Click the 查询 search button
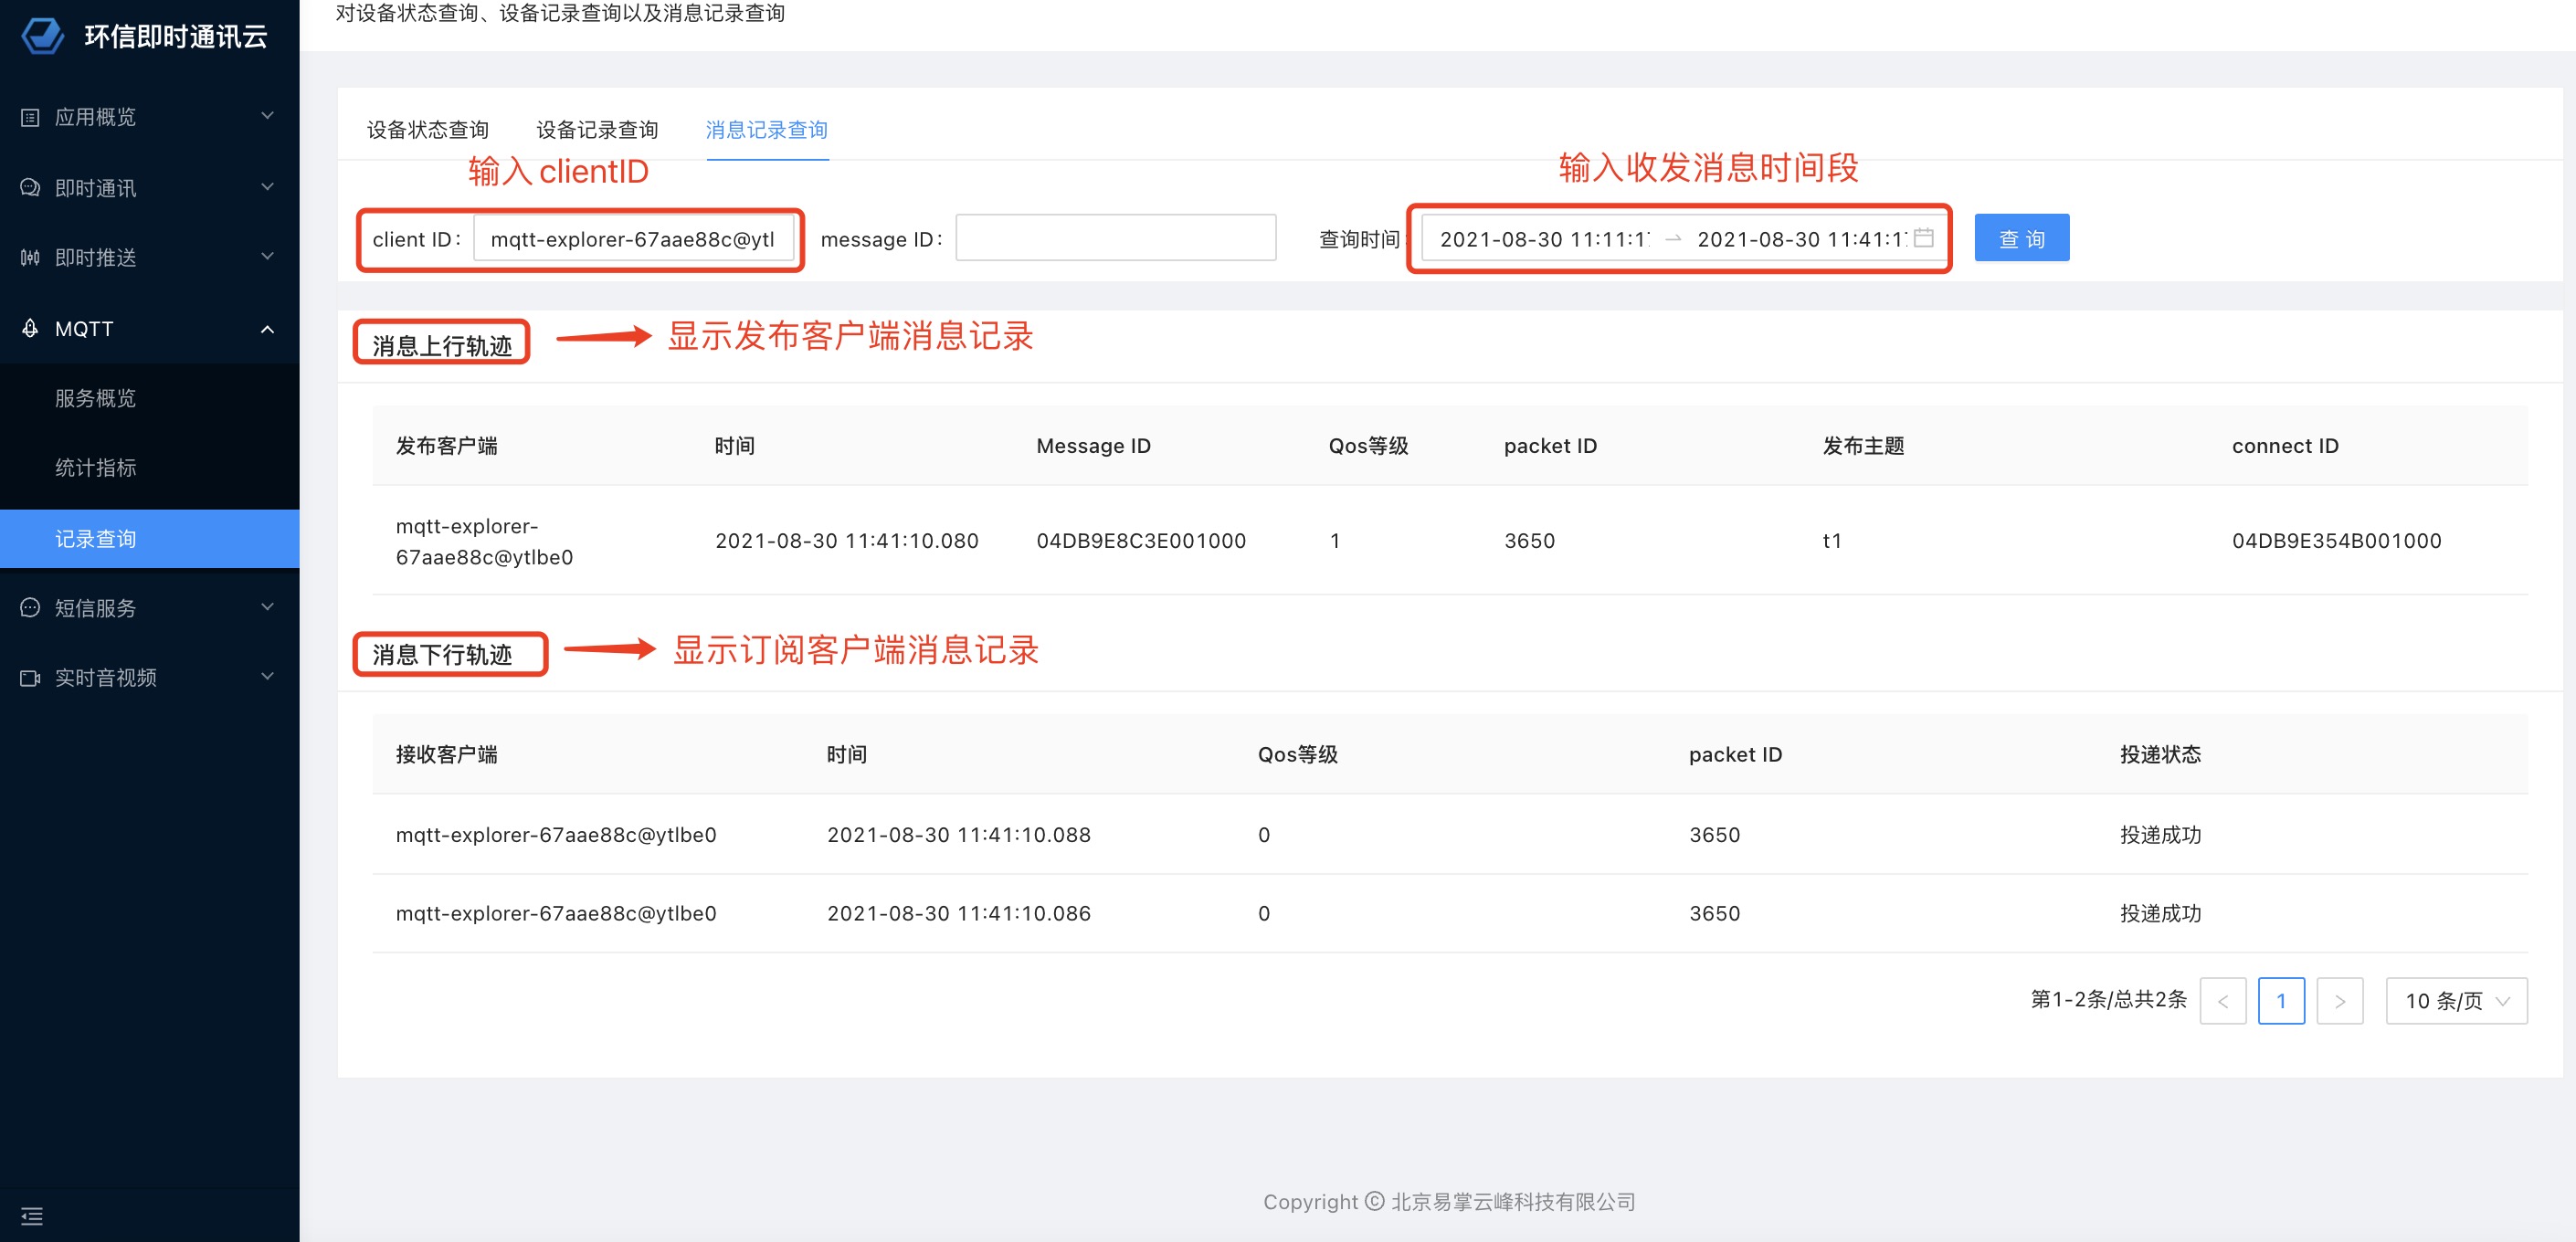The width and height of the screenshot is (2576, 1242). click(x=2021, y=238)
